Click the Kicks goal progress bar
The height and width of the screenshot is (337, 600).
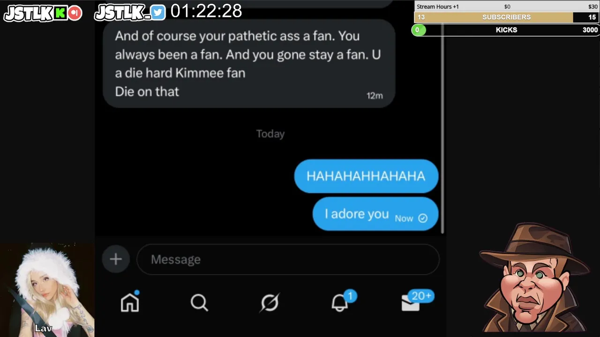coord(505,30)
